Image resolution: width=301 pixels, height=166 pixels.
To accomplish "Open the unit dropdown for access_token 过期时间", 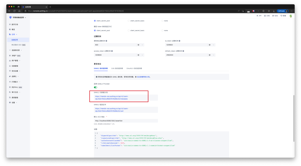I will click(x=140, y=55).
